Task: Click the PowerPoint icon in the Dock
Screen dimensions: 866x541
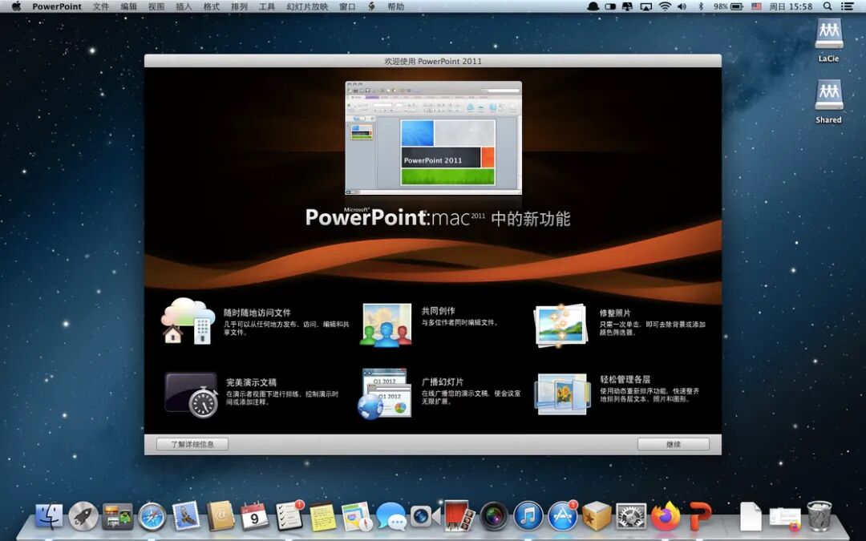Action: (700, 517)
